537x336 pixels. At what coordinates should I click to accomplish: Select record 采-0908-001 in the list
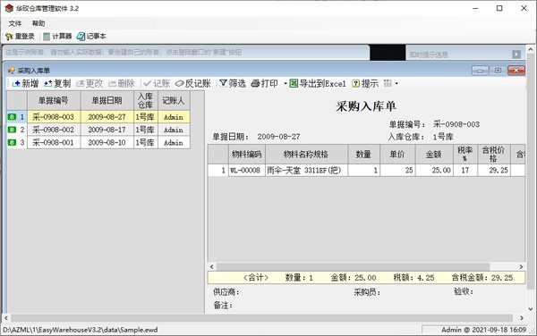tap(98, 143)
